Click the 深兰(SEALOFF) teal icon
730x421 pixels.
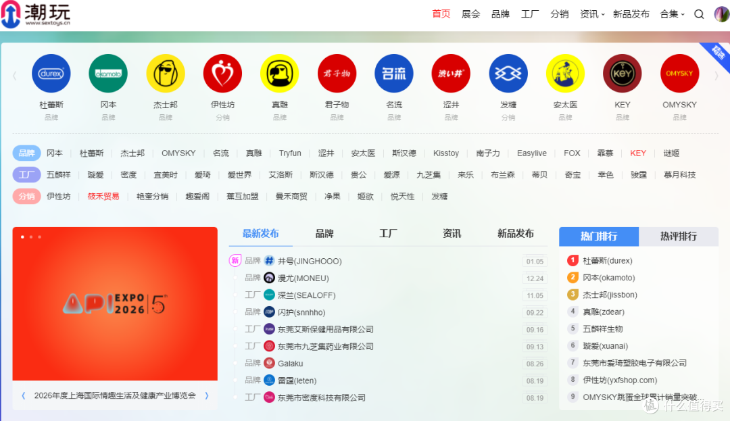click(269, 295)
